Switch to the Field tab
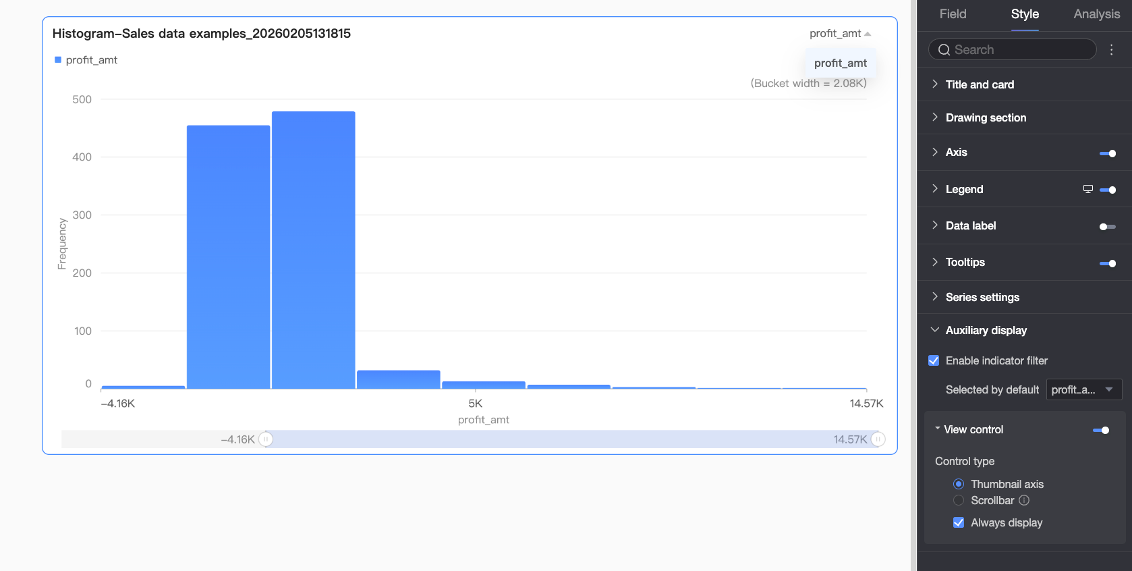The width and height of the screenshot is (1132, 571). click(x=953, y=14)
